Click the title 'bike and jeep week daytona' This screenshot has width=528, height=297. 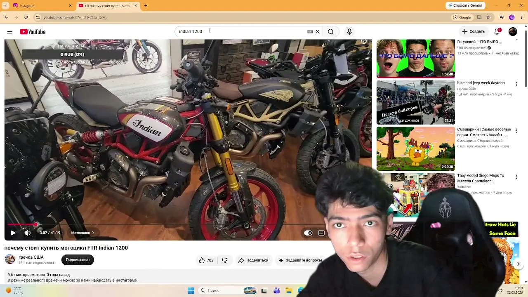[481, 83]
